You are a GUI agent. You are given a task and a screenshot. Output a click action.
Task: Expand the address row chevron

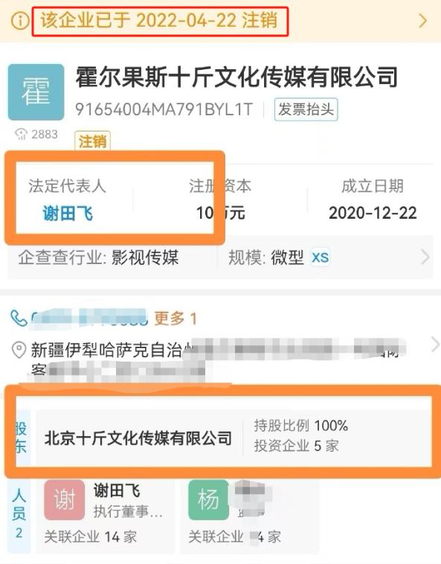pos(435,345)
